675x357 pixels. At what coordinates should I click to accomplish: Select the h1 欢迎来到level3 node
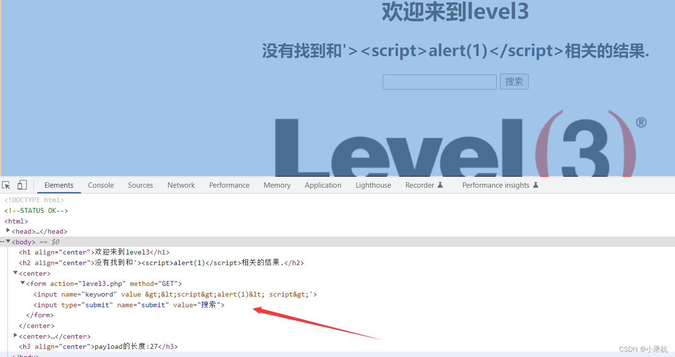click(x=94, y=252)
